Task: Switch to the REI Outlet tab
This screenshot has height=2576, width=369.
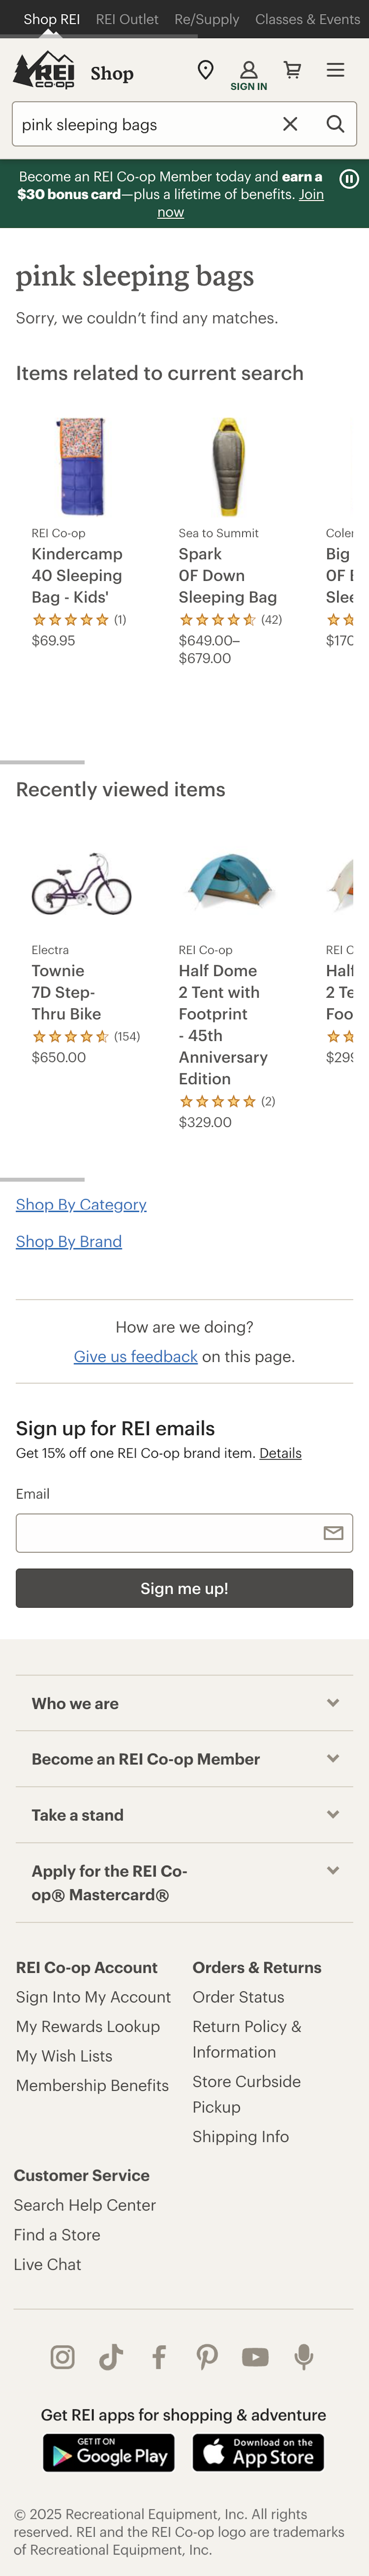Action: coord(127,19)
